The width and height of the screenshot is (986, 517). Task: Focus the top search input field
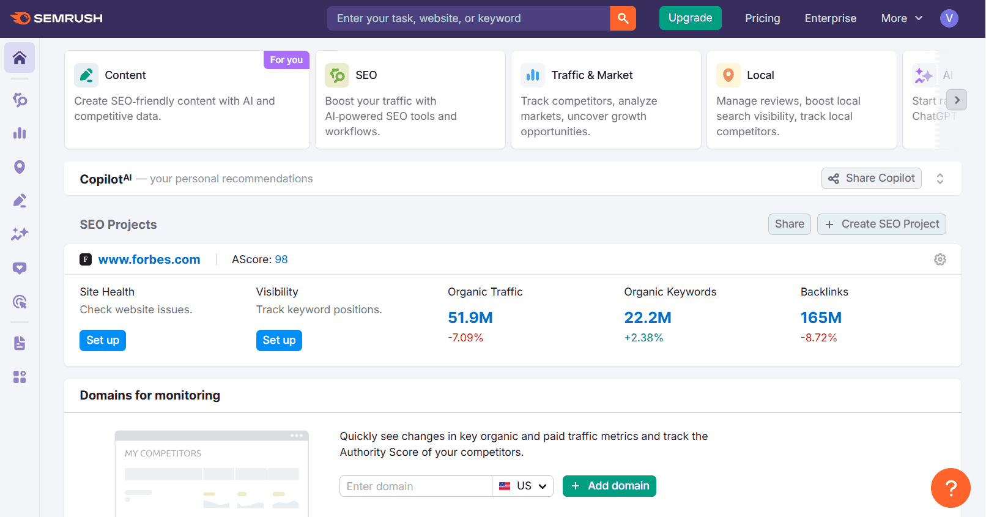point(469,18)
